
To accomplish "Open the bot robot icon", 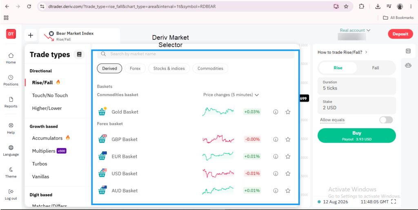I will 408,65.
